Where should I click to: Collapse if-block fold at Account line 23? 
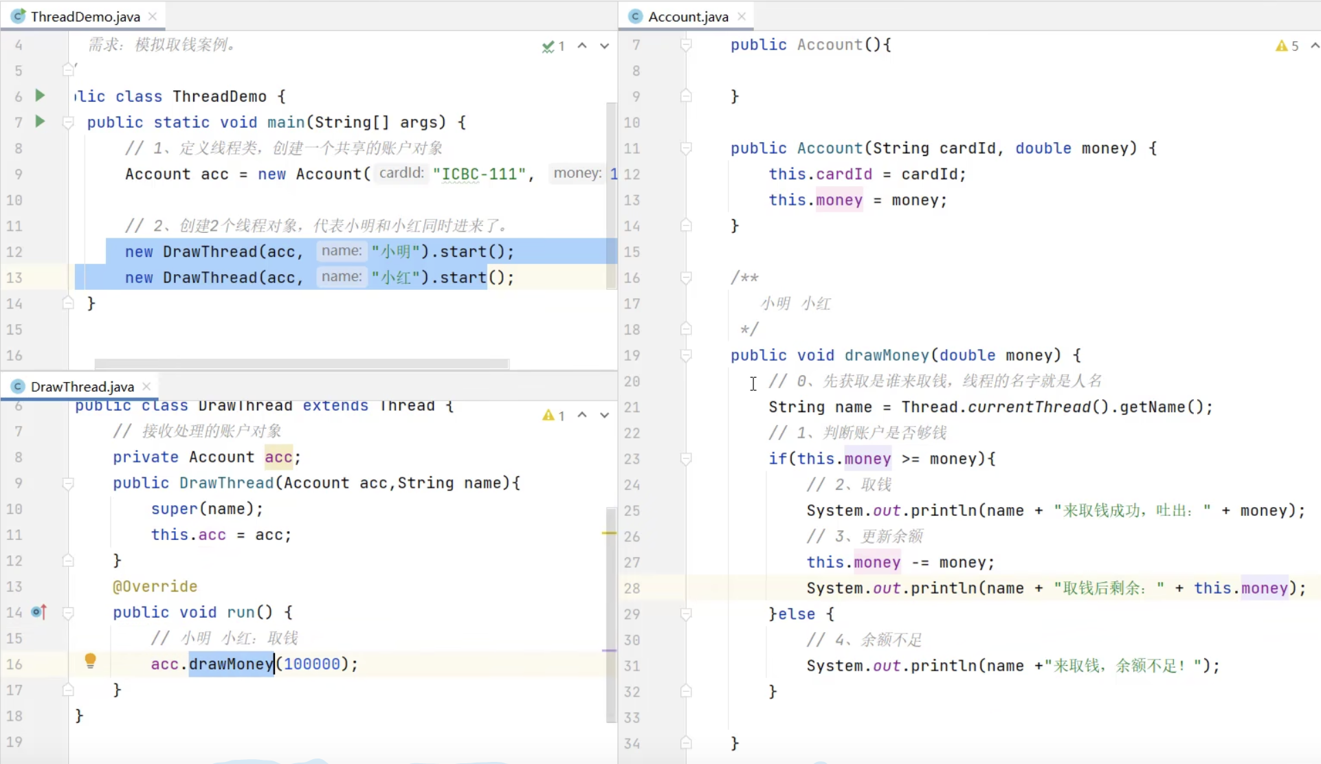point(685,458)
